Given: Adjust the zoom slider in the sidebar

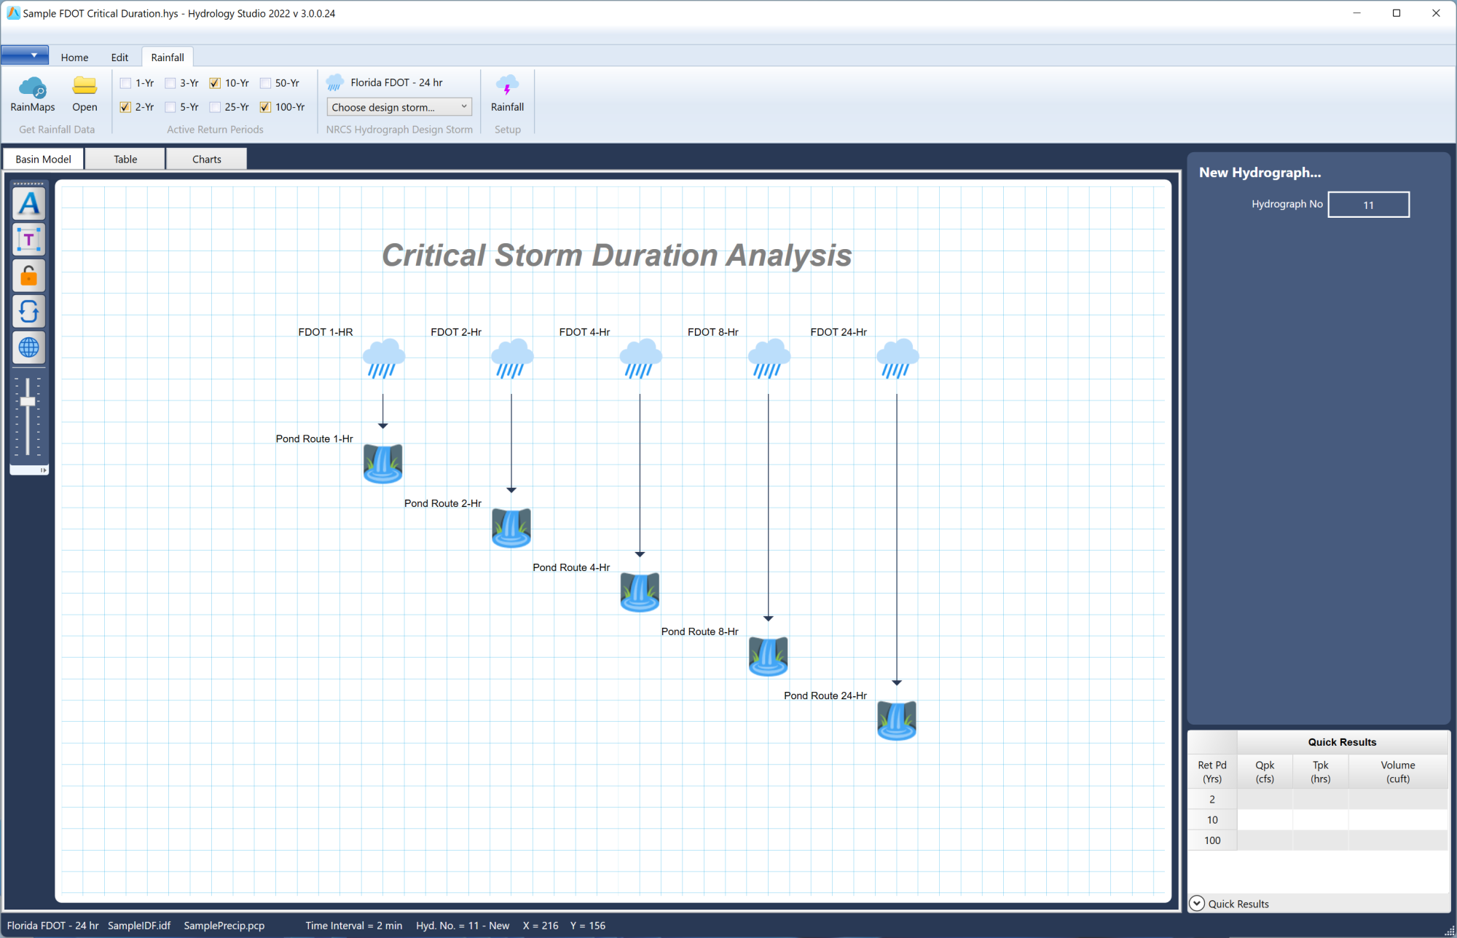Looking at the screenshot, I should click(27, 402).
